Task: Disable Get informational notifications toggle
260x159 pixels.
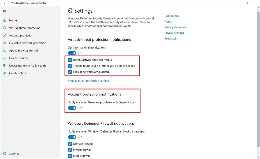Action: click(x=72, y=53)
